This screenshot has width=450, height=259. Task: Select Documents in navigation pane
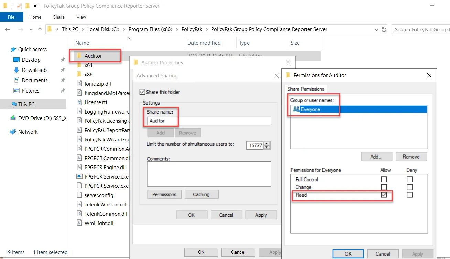(x=34, y=80)
